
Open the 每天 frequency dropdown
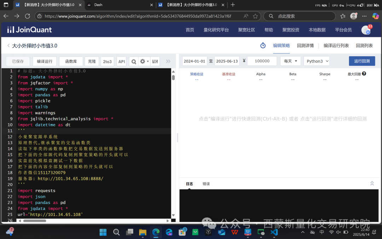(x=290, y=61)
